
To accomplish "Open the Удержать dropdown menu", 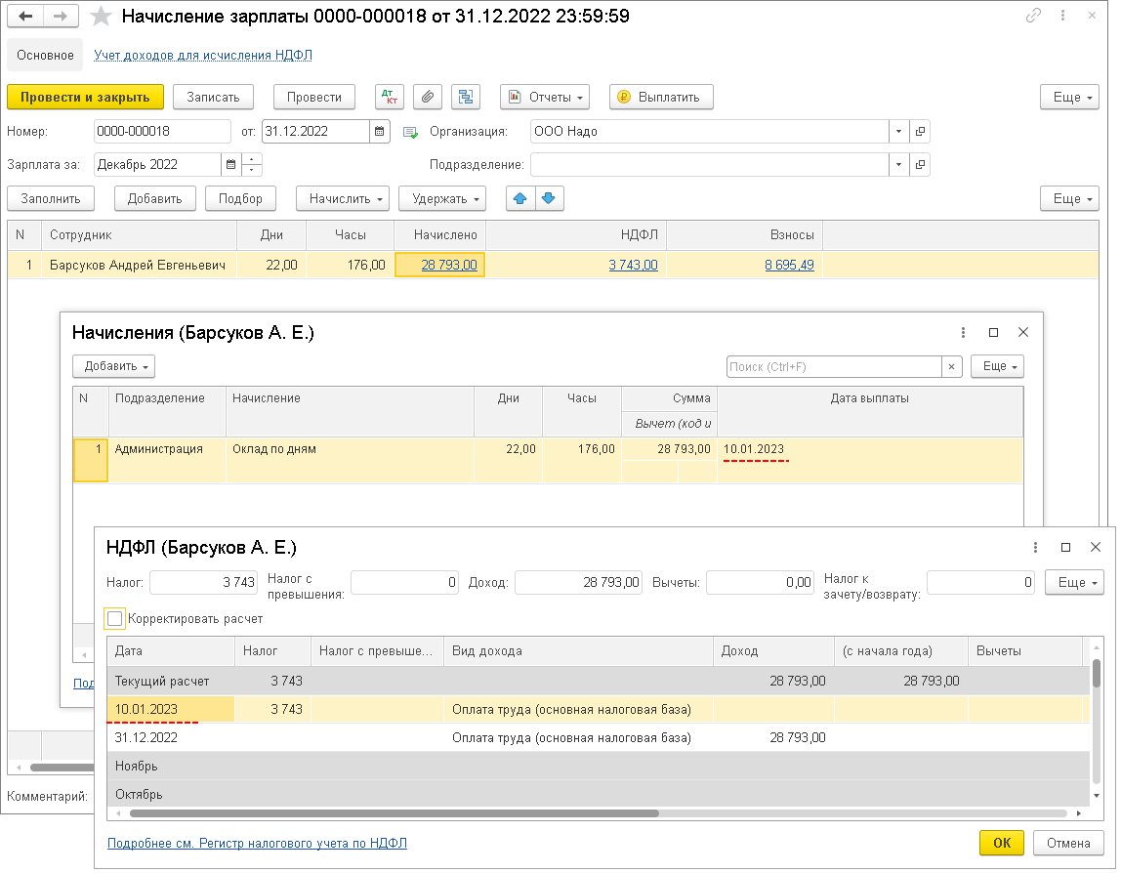I will 441,199.
